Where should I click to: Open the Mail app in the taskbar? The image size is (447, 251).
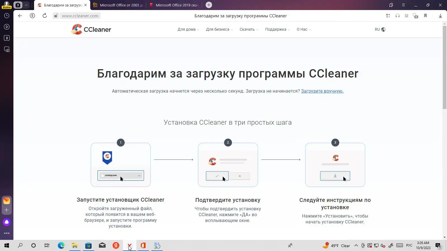(x=102, y=245)
